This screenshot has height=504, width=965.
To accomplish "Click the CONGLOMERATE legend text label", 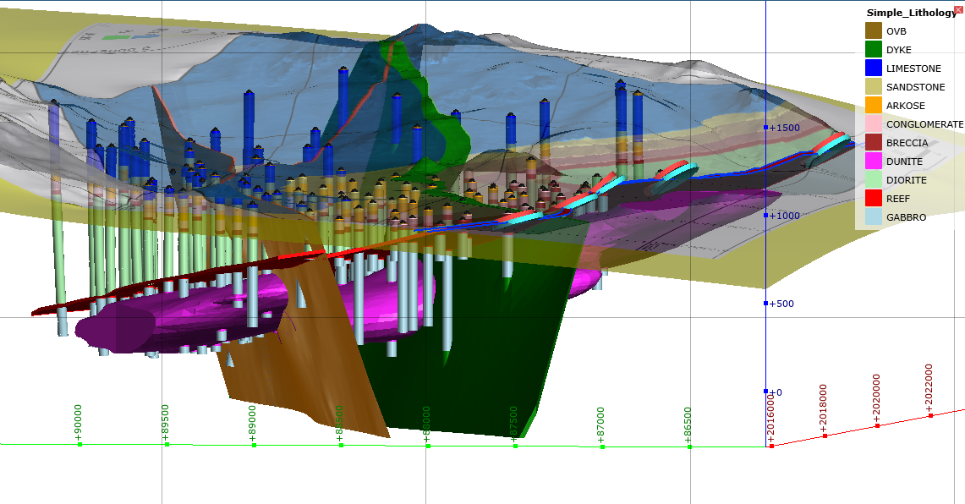I will point(924,124).
